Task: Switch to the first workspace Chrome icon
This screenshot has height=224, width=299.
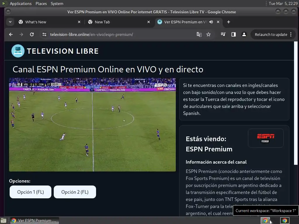Action: 265,220
